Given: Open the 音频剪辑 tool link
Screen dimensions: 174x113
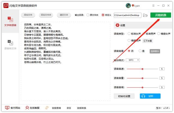Looking at the screenshot, I should (56, 108).
